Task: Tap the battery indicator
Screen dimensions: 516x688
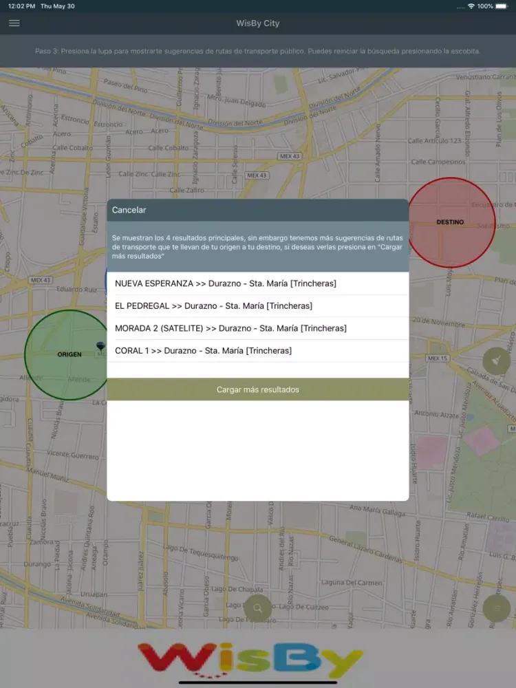Action: tap(502, 6)
